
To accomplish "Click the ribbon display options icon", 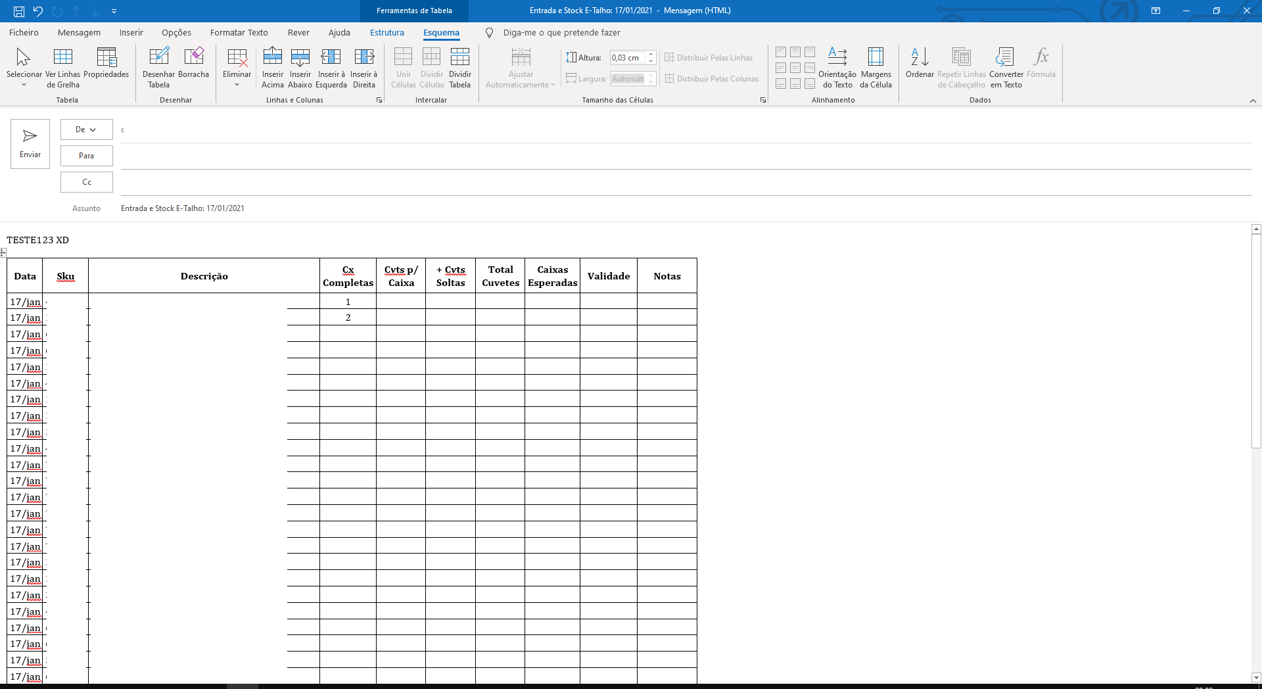I will click(1156, 11).
